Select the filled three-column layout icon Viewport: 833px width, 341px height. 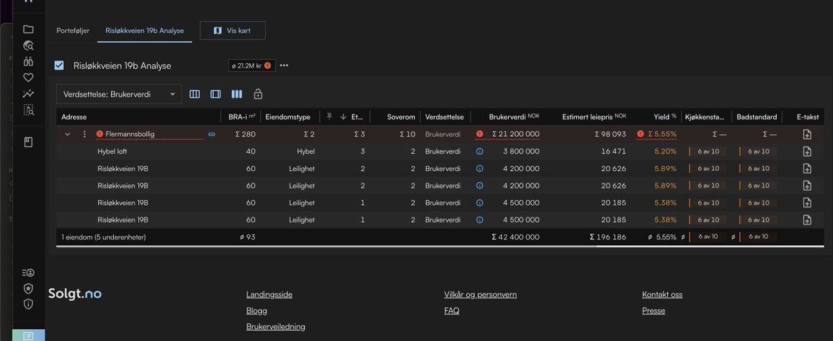(237, 94)
